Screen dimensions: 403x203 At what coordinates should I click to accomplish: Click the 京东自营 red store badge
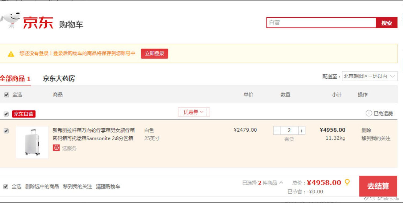coord(24,114)
